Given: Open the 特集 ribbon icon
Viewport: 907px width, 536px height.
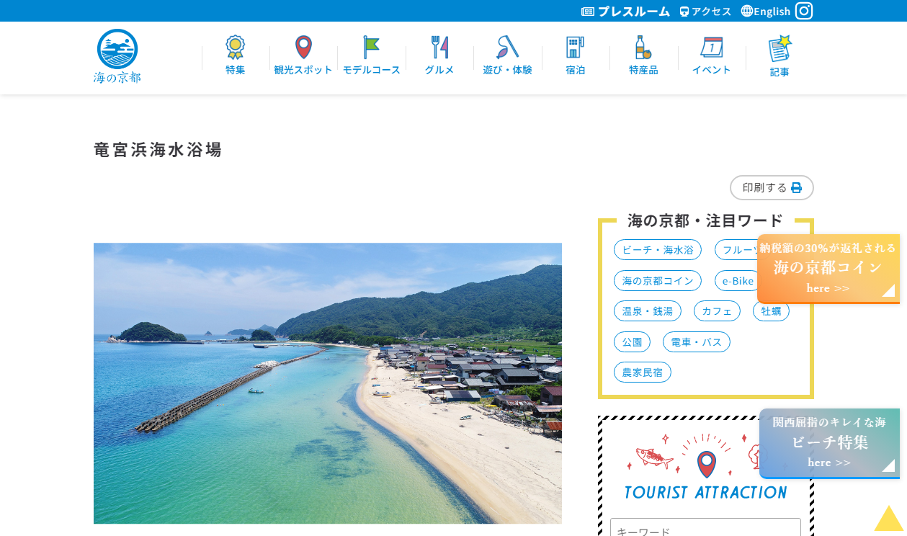Looking at the screenshot, I should click(235, 48).
